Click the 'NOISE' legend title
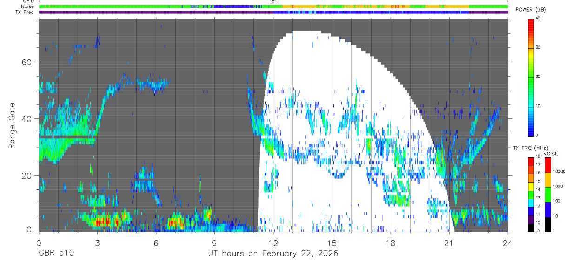The width and height of the screenshot is (571, 263). coord(551,154)
